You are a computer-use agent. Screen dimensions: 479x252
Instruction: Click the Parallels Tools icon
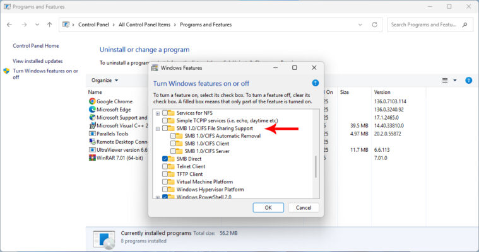(92, 134)
